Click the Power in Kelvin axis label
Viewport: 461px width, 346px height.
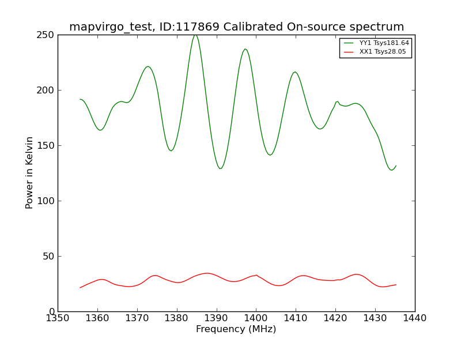tap(29, 173)
